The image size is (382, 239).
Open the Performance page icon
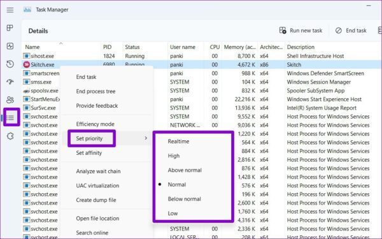[10, 46]
